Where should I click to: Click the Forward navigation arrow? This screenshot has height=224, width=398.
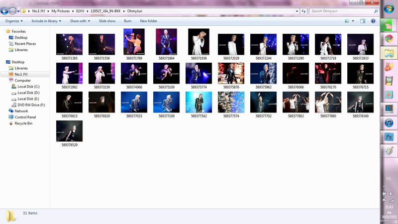click(x=12, y=11)
